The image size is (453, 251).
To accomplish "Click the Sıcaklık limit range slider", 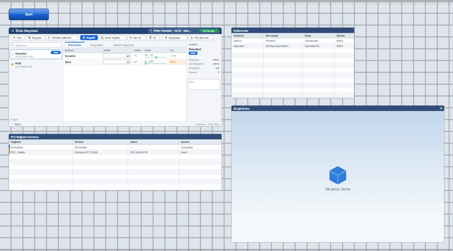I will click(155, 57).
